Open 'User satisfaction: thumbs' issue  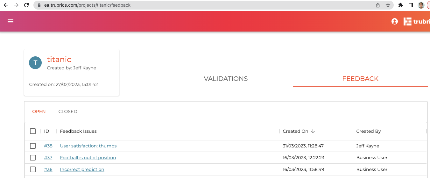88,146
